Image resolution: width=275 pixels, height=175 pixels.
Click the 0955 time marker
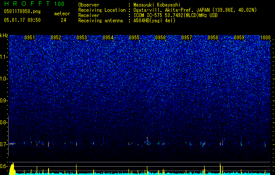tap(134, 38)
